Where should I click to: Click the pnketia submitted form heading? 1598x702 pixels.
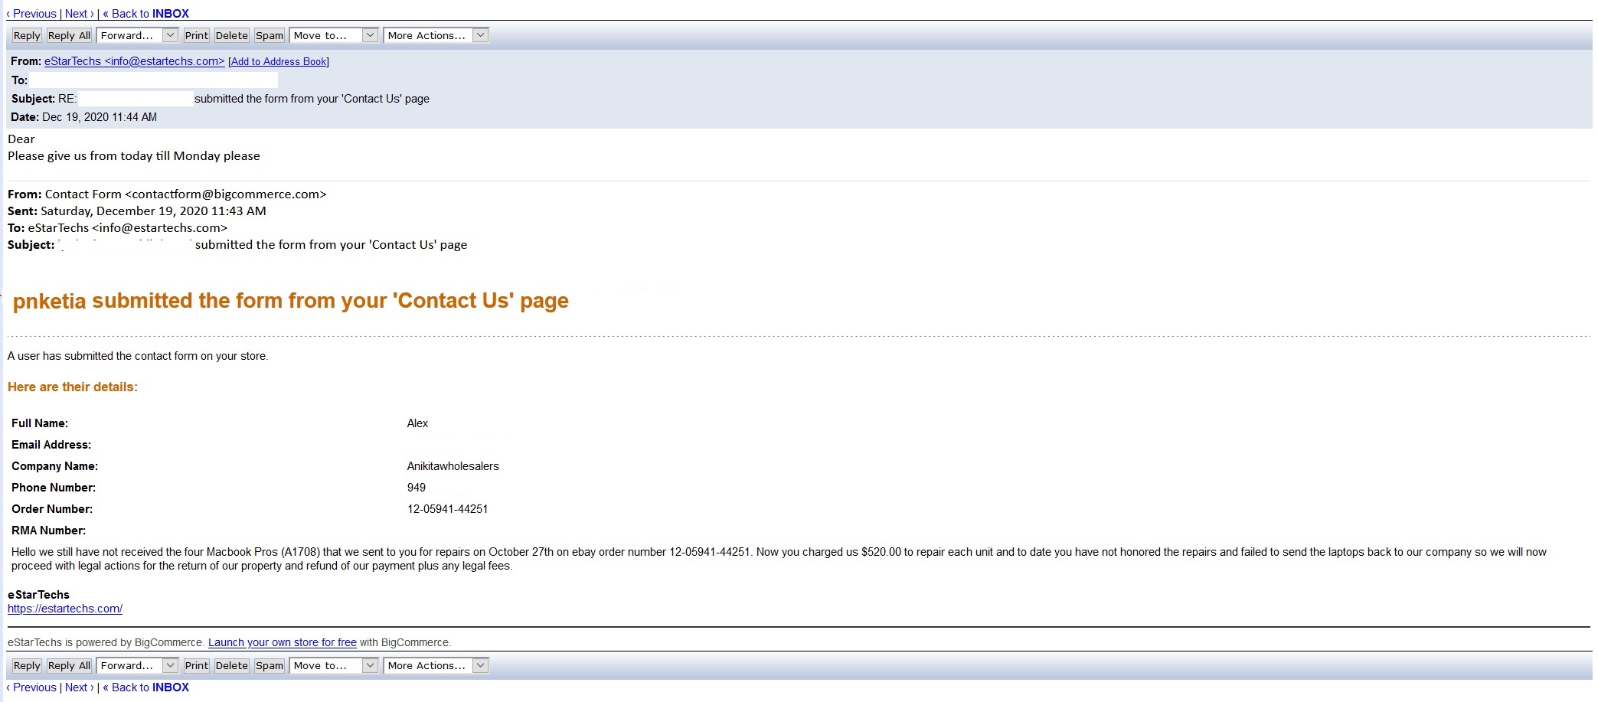pos(291,301)
